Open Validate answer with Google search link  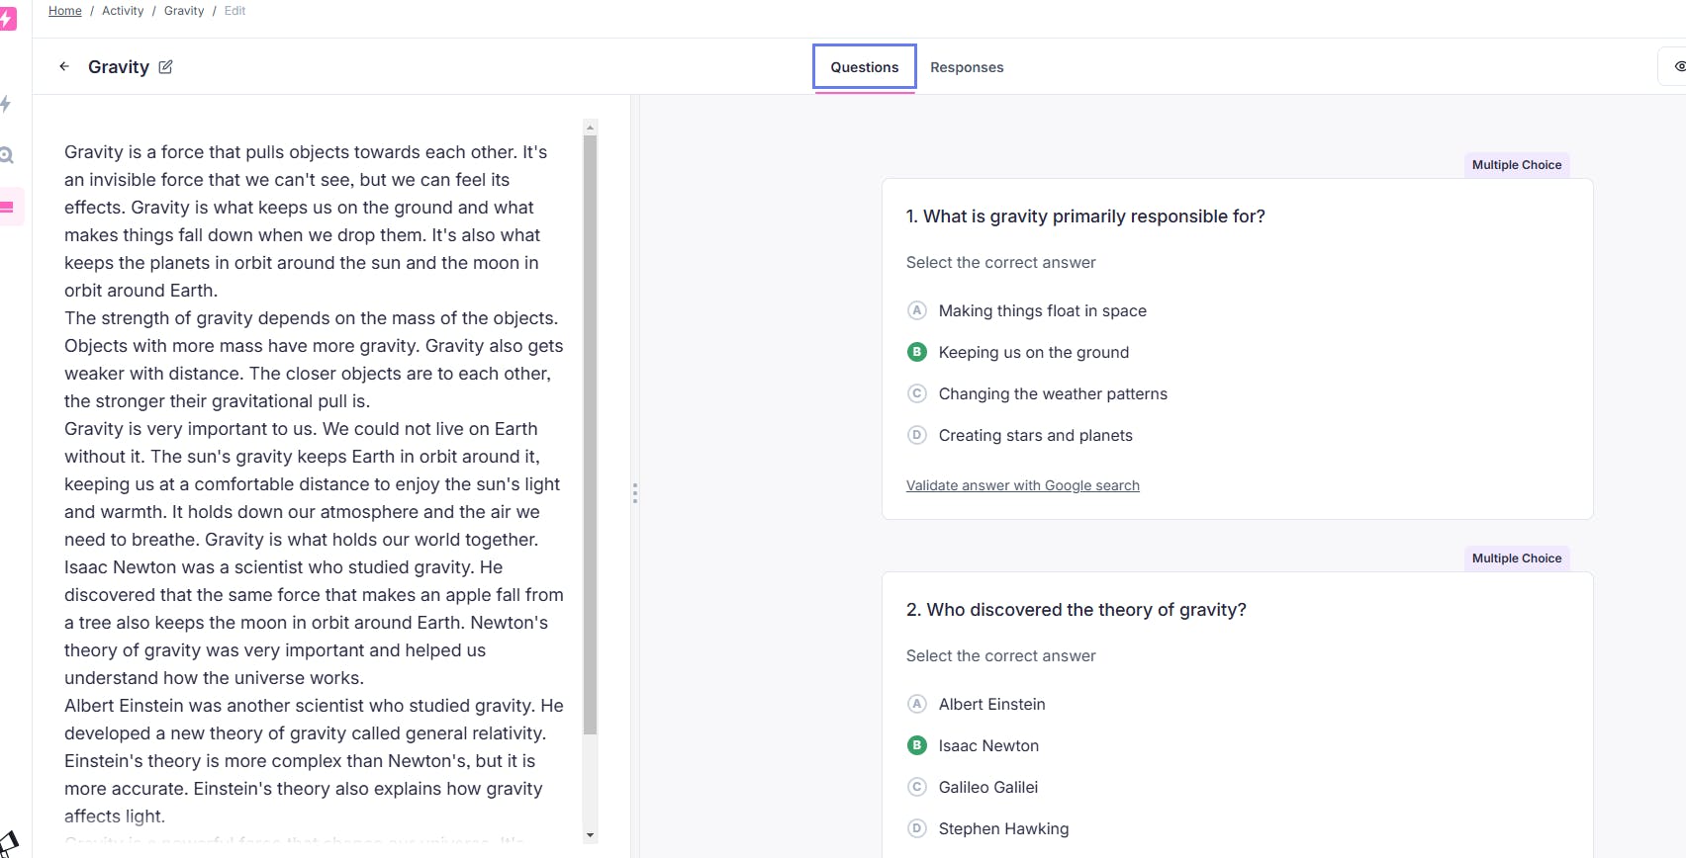[1022, 485]
